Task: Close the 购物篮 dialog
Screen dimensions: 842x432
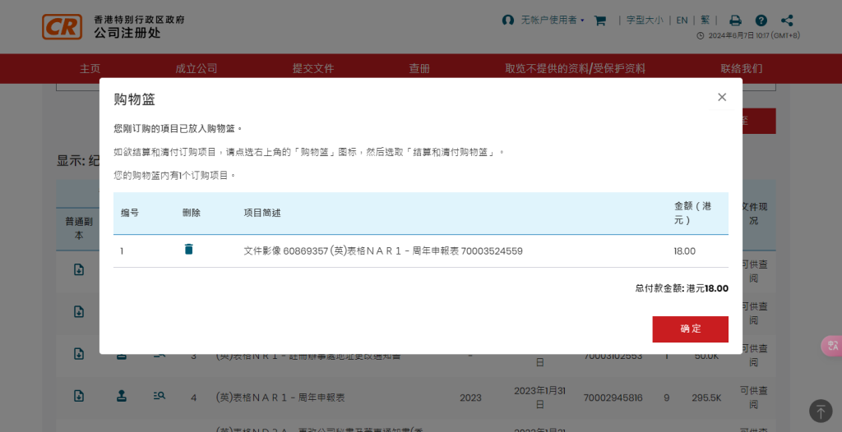Action: coord(722,97)
